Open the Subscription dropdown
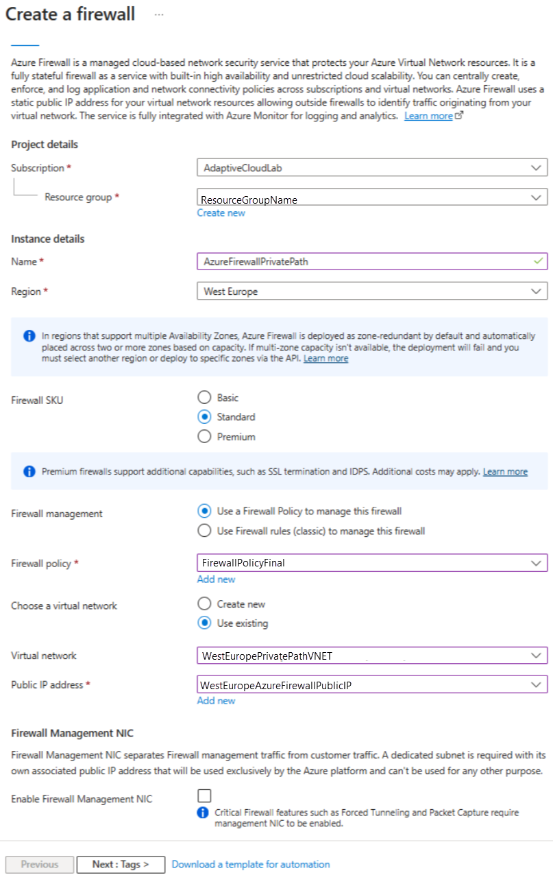 point(372,167)
